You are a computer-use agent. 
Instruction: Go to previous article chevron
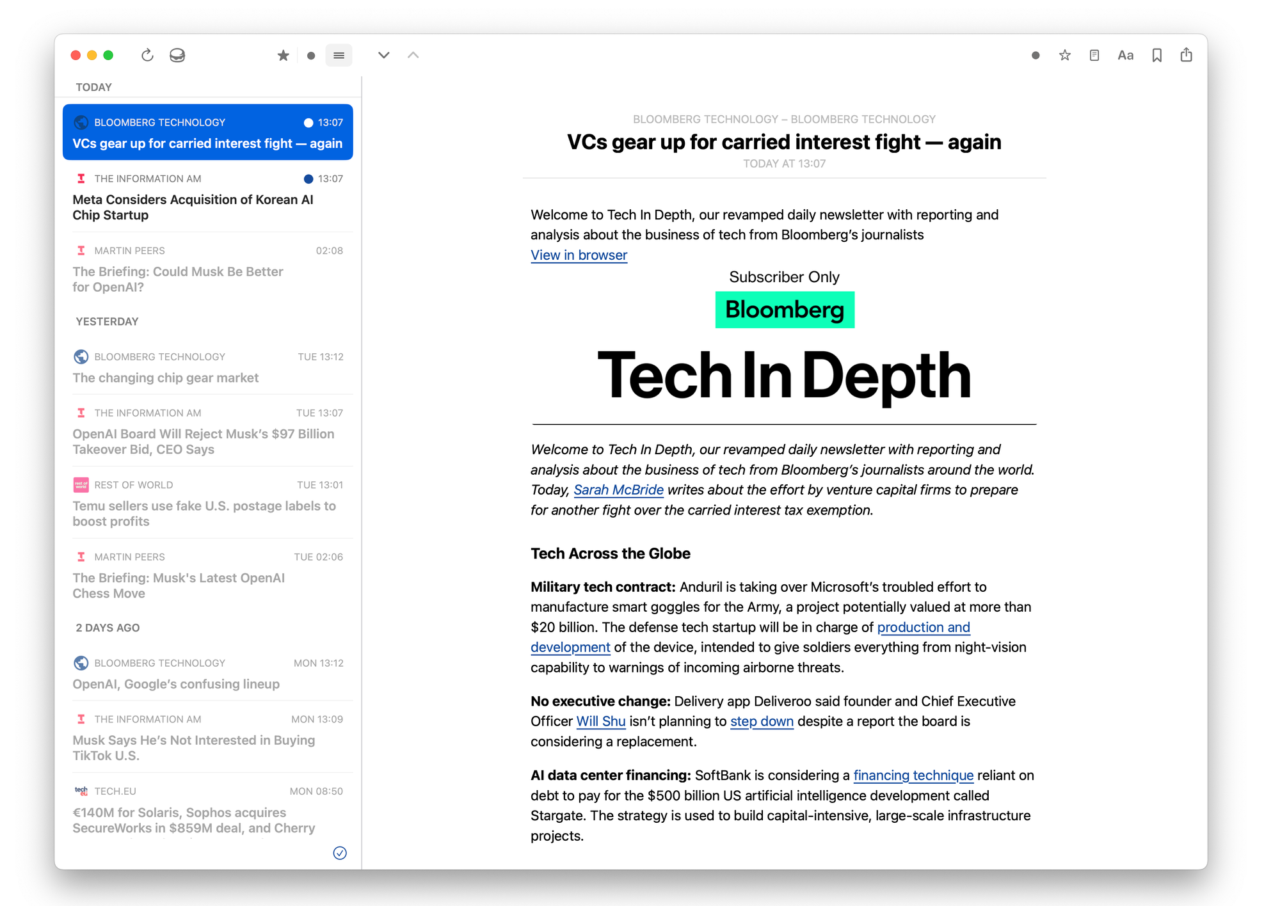413,56
